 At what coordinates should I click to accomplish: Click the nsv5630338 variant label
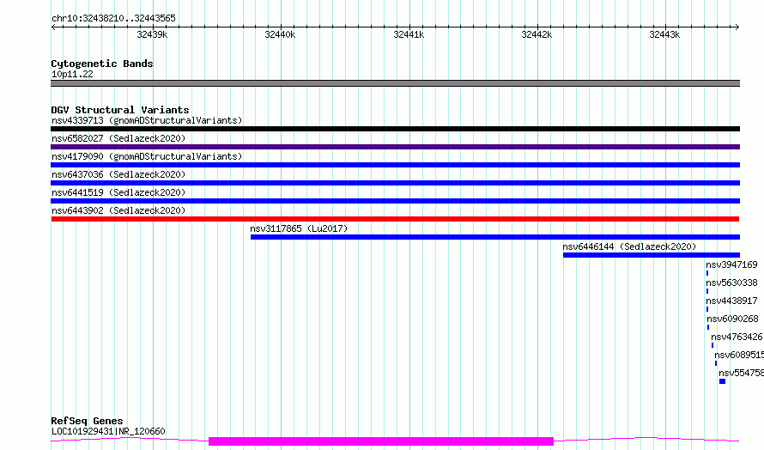point(731,283)
